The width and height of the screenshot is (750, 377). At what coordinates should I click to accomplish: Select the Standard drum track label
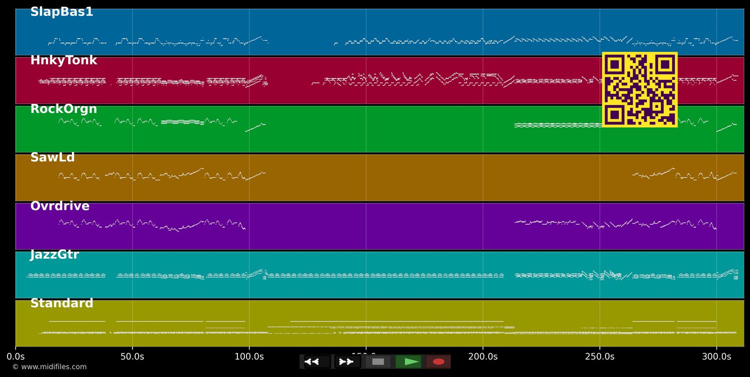point(61,303)
